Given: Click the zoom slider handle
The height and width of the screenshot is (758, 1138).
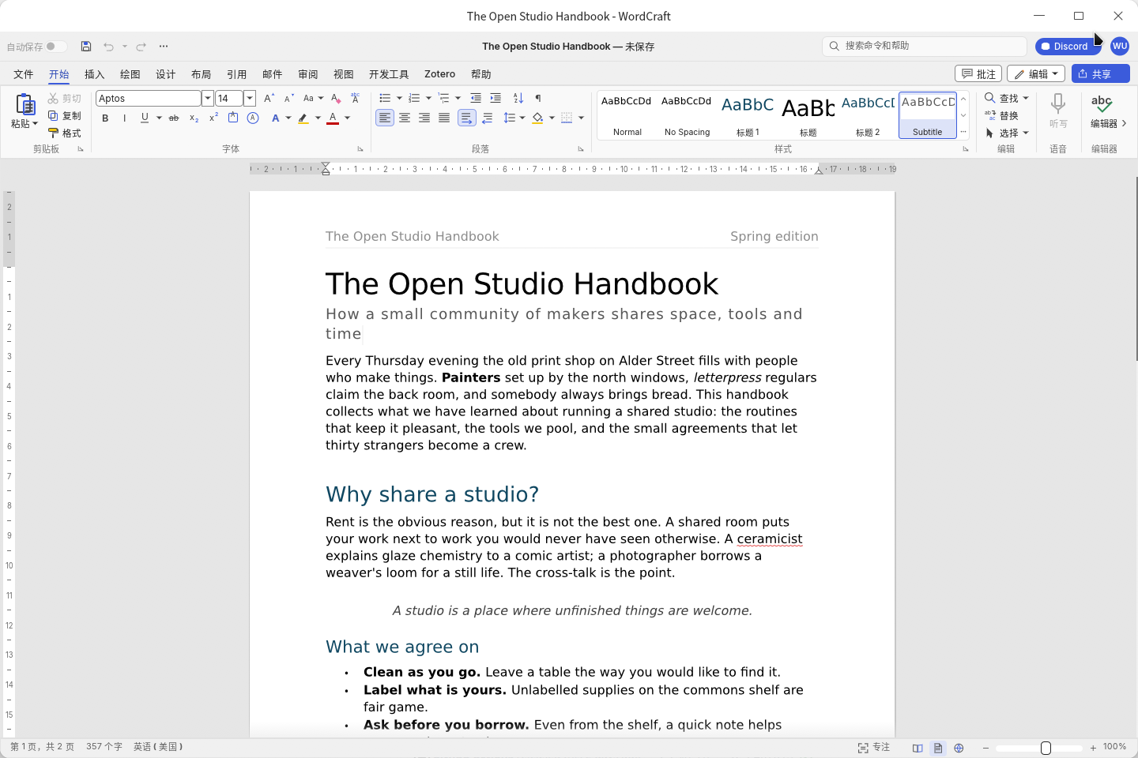Looking at the screenshot, I should click(x=1046, y=748).
